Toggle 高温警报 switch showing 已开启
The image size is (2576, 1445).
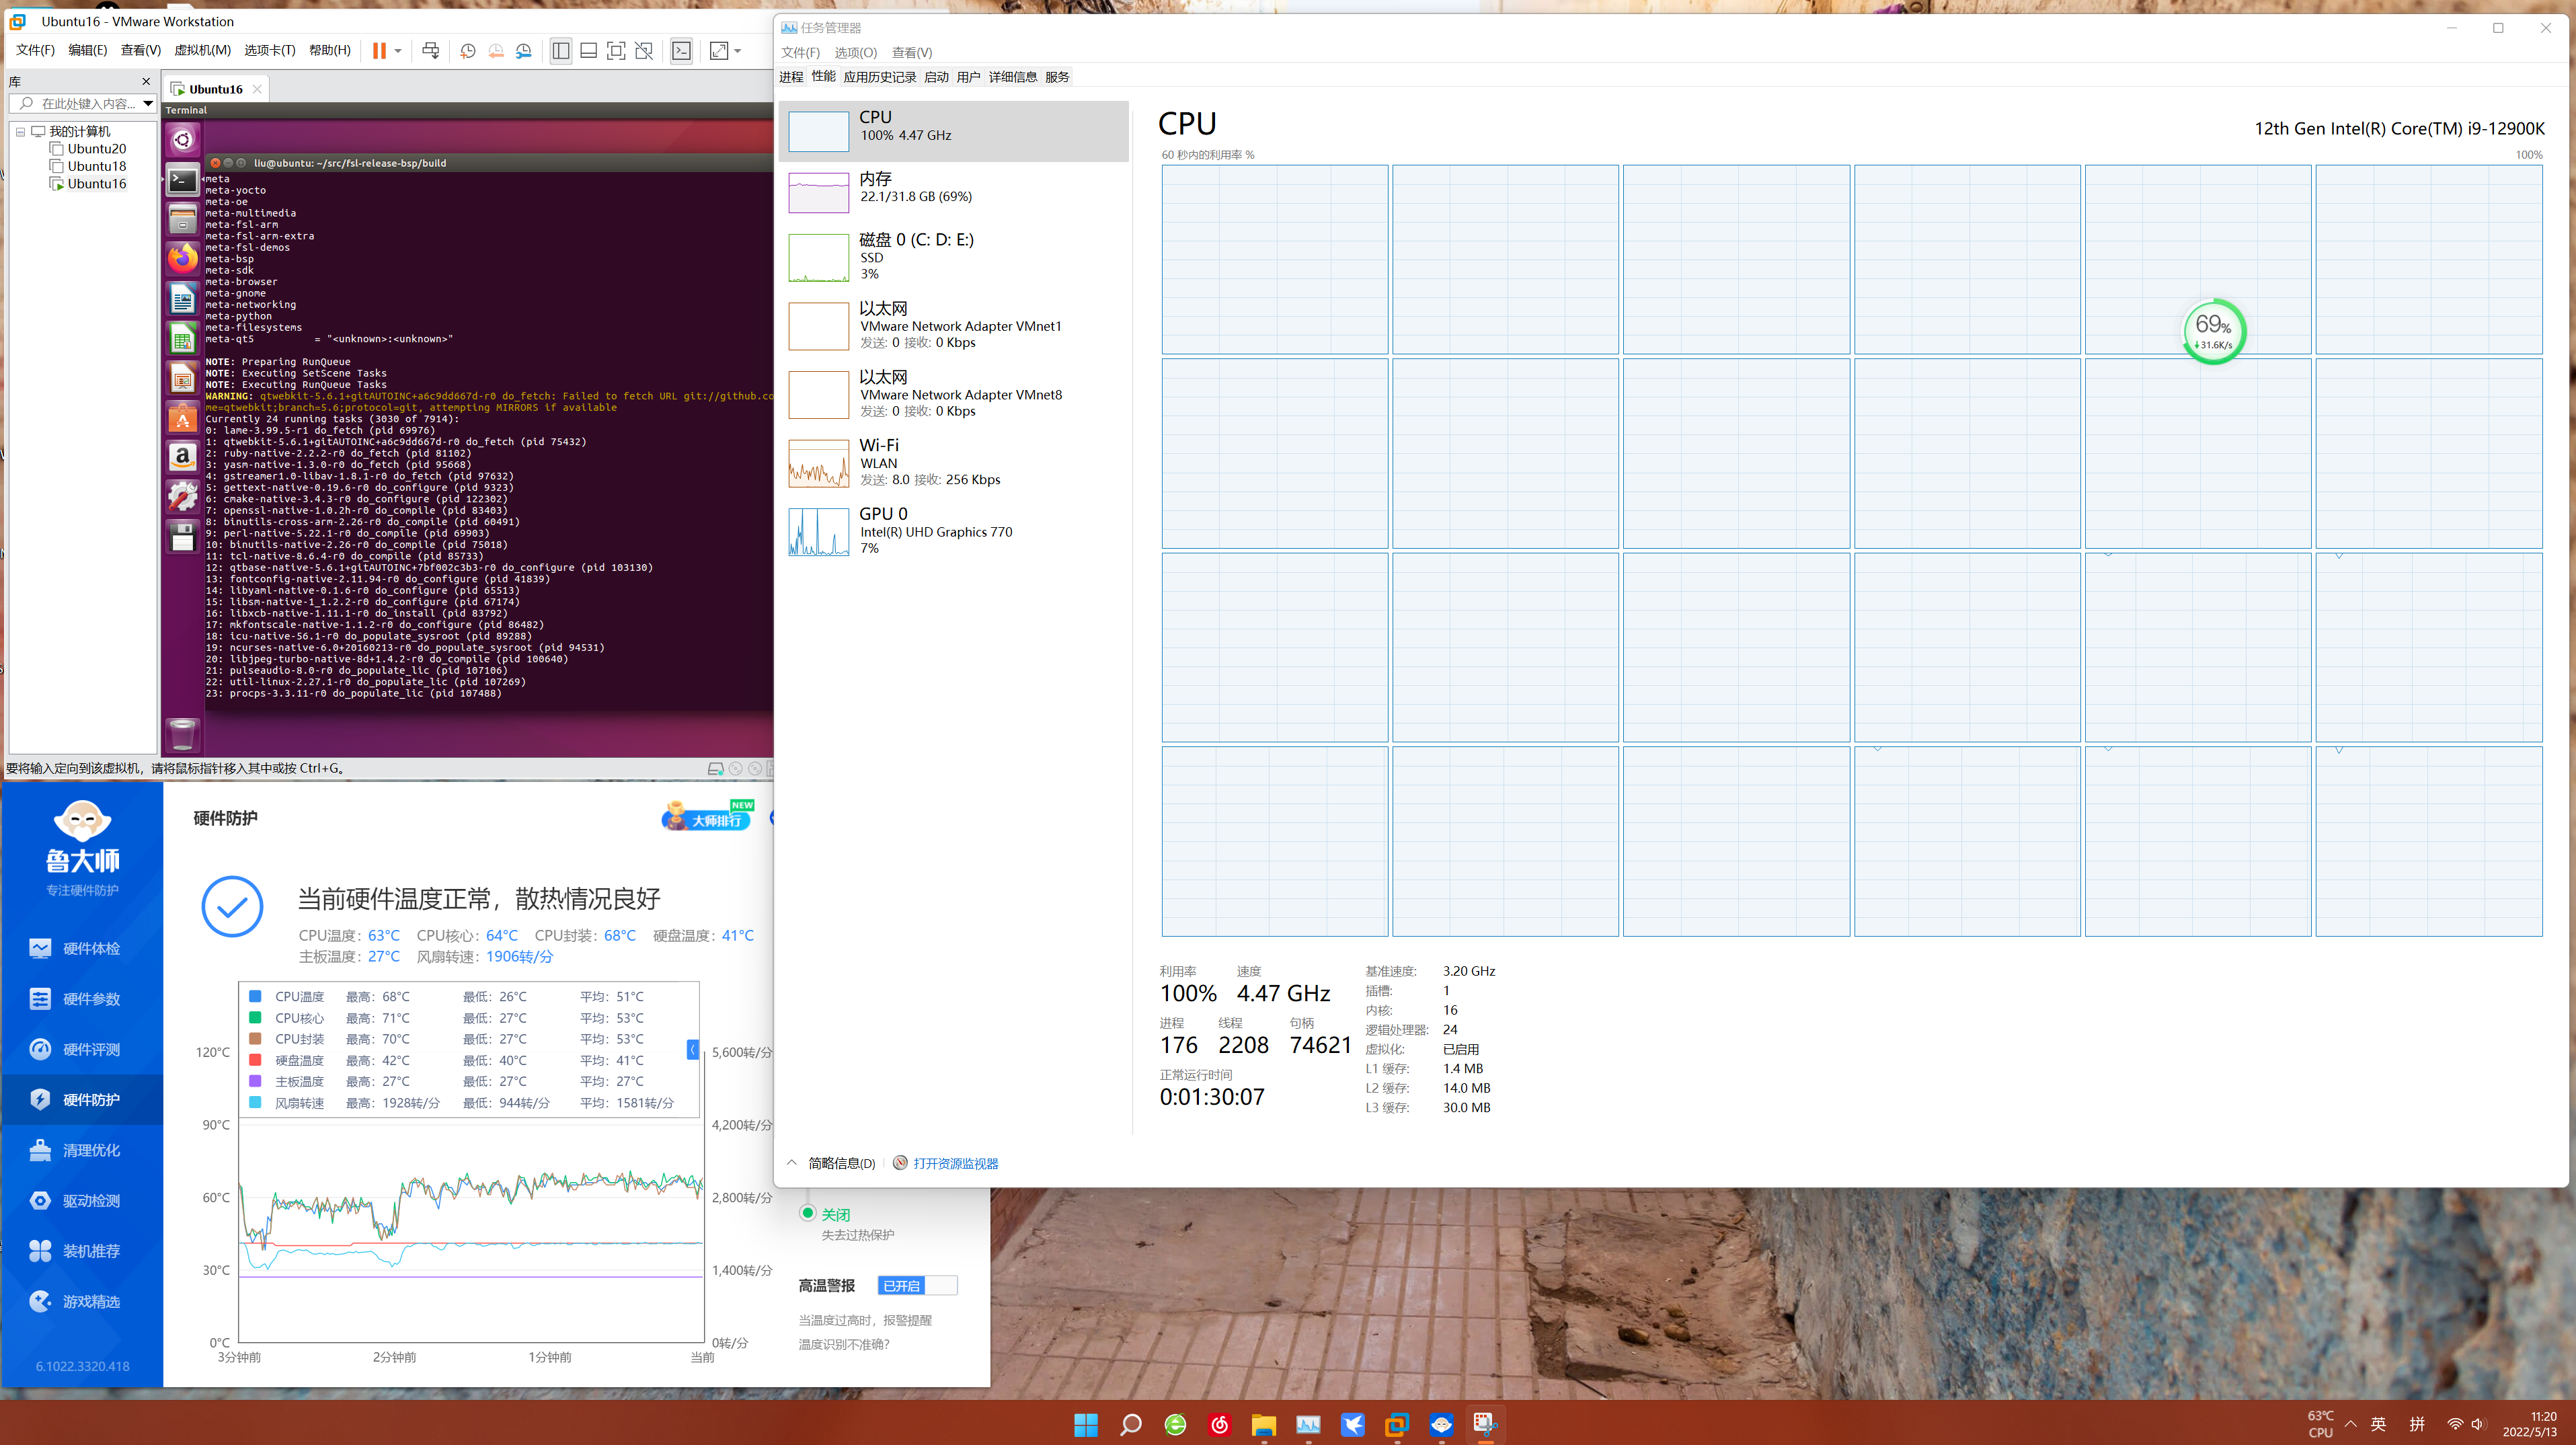click(x=917, y=1285)
